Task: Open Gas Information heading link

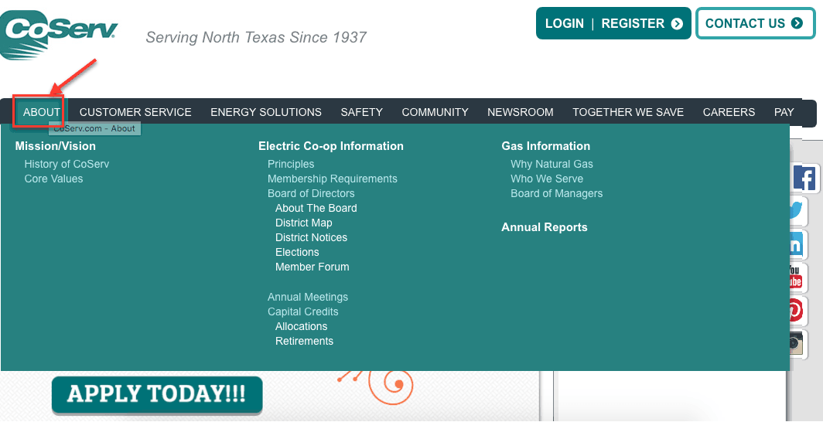Action: click(x=546, y=146)
